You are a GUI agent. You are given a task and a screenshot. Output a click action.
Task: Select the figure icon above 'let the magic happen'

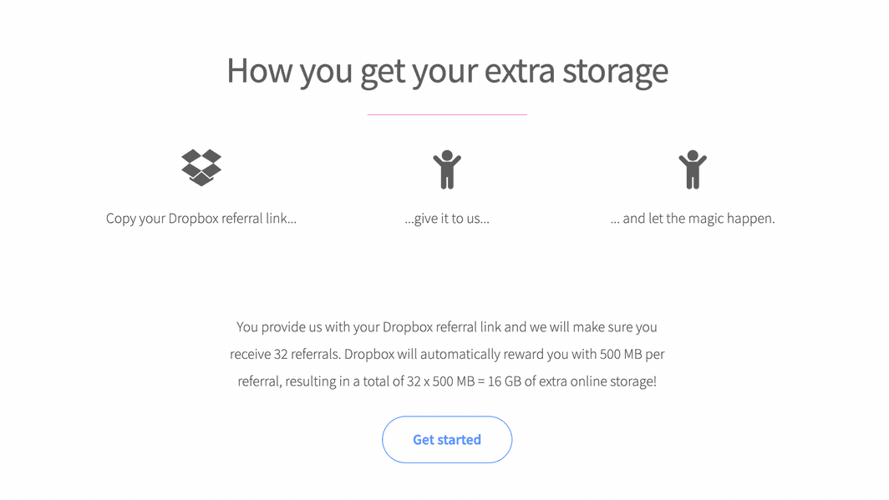pyautogui.click(x=693, y=169)
